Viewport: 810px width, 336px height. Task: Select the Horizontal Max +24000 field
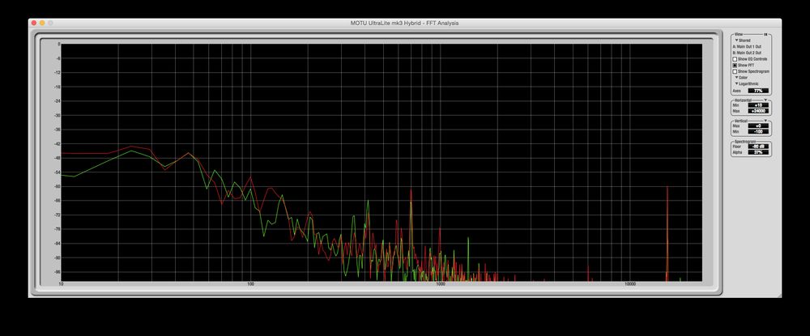pyautogui.click(x=758, y=111)
